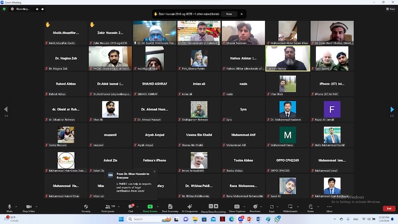Viewport: 398px width, 224px height.
Task: Open AI Companion
Action: [x=189, y=208]
